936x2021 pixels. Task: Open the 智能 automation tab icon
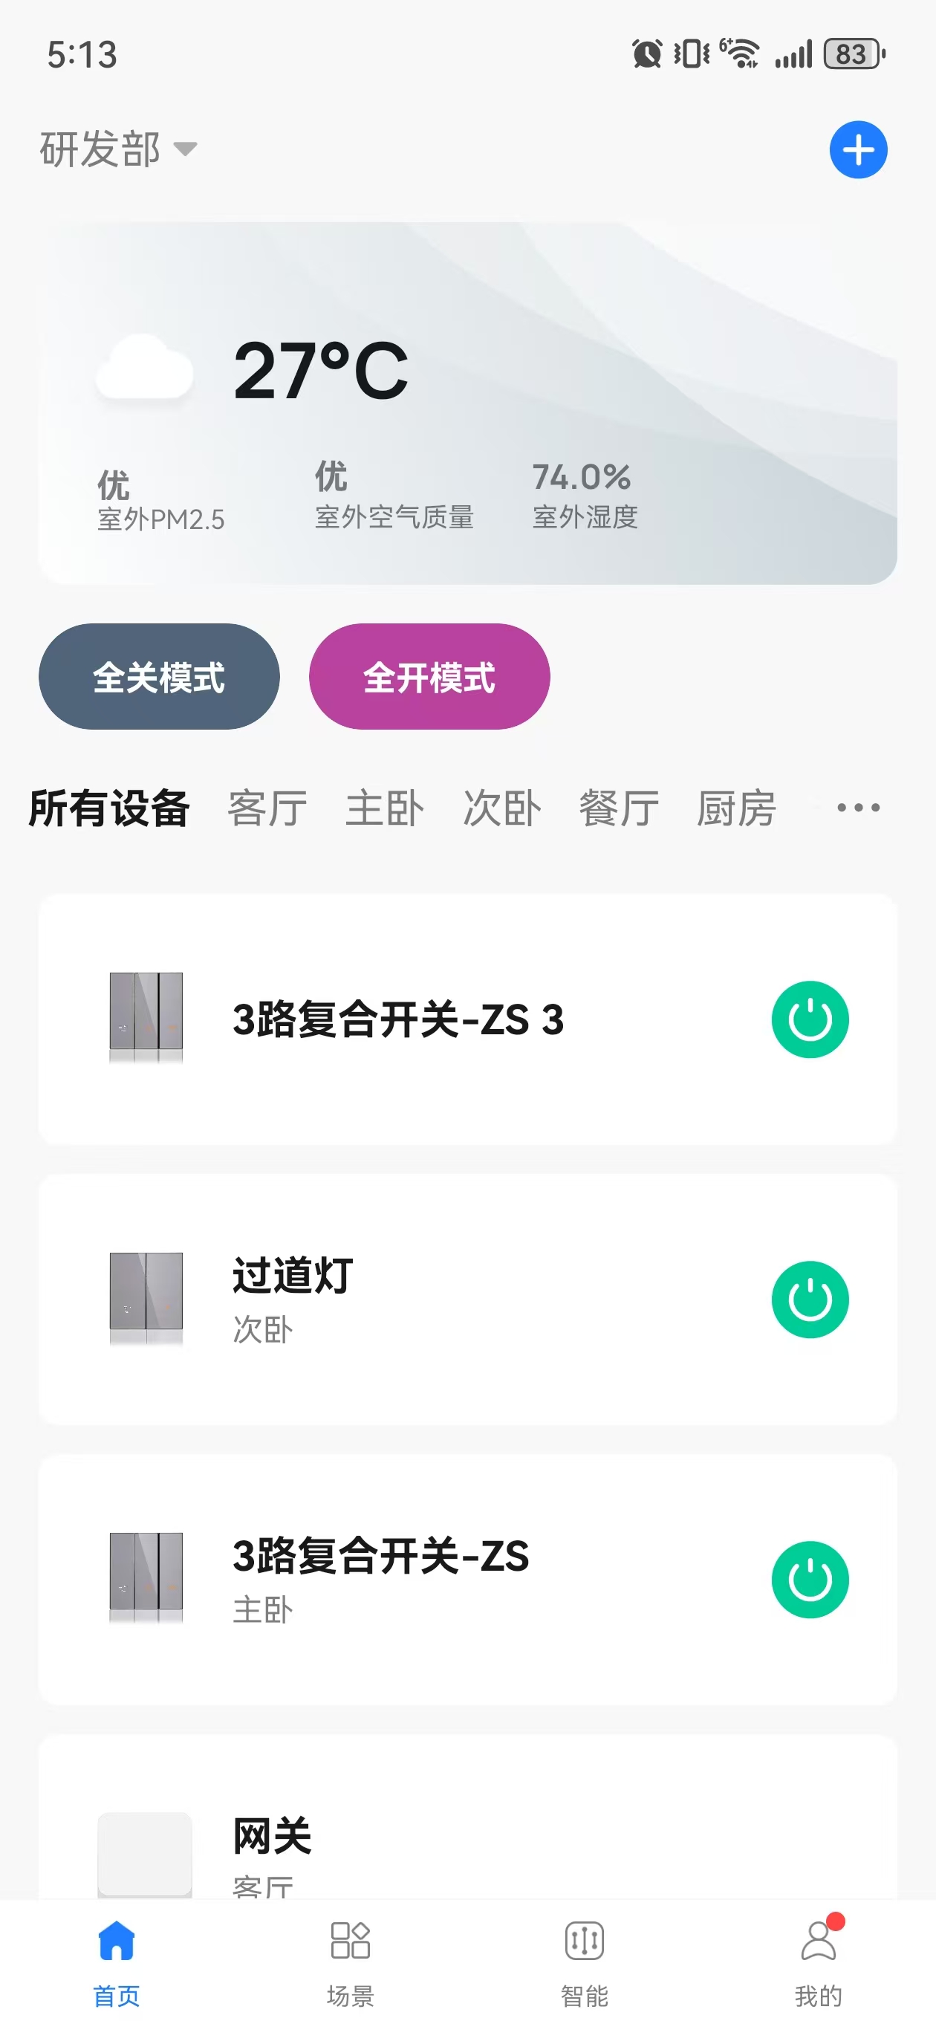[x=584, y=1940]
